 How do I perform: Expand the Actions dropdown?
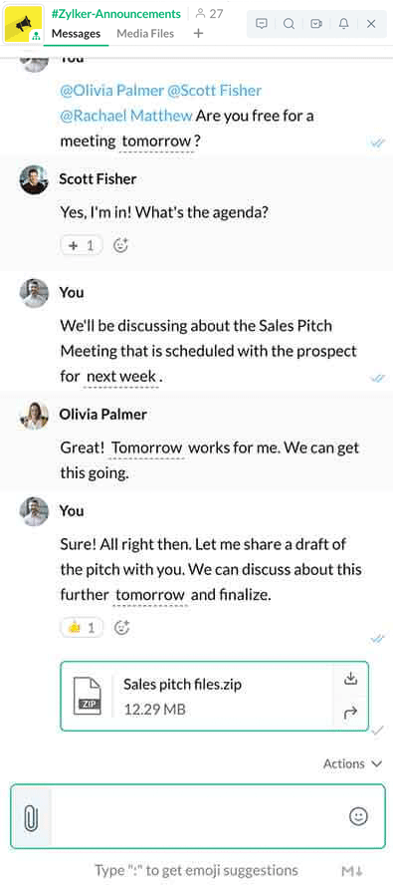click(352, 764)
